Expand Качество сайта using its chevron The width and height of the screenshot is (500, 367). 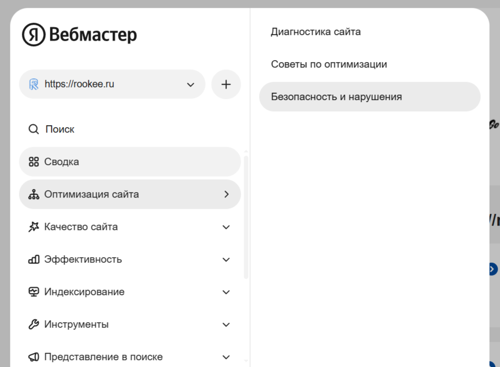pyautogui.click(x=226, y=227)
